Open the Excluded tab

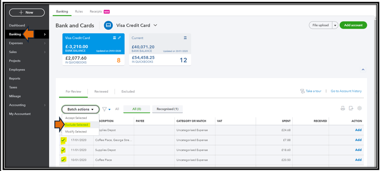pos(128,91)
